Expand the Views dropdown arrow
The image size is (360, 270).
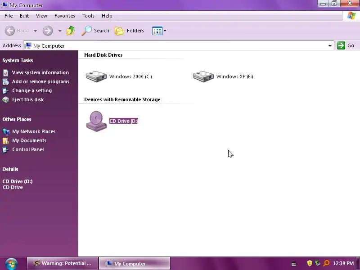pos(165,31)
